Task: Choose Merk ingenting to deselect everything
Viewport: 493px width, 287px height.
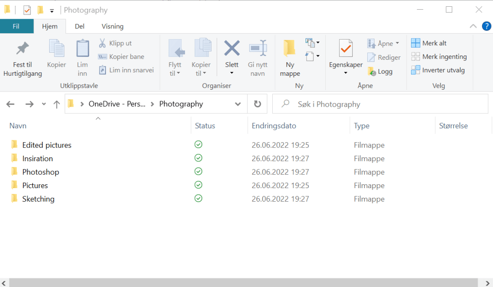Action: click(x=439, y=56)
